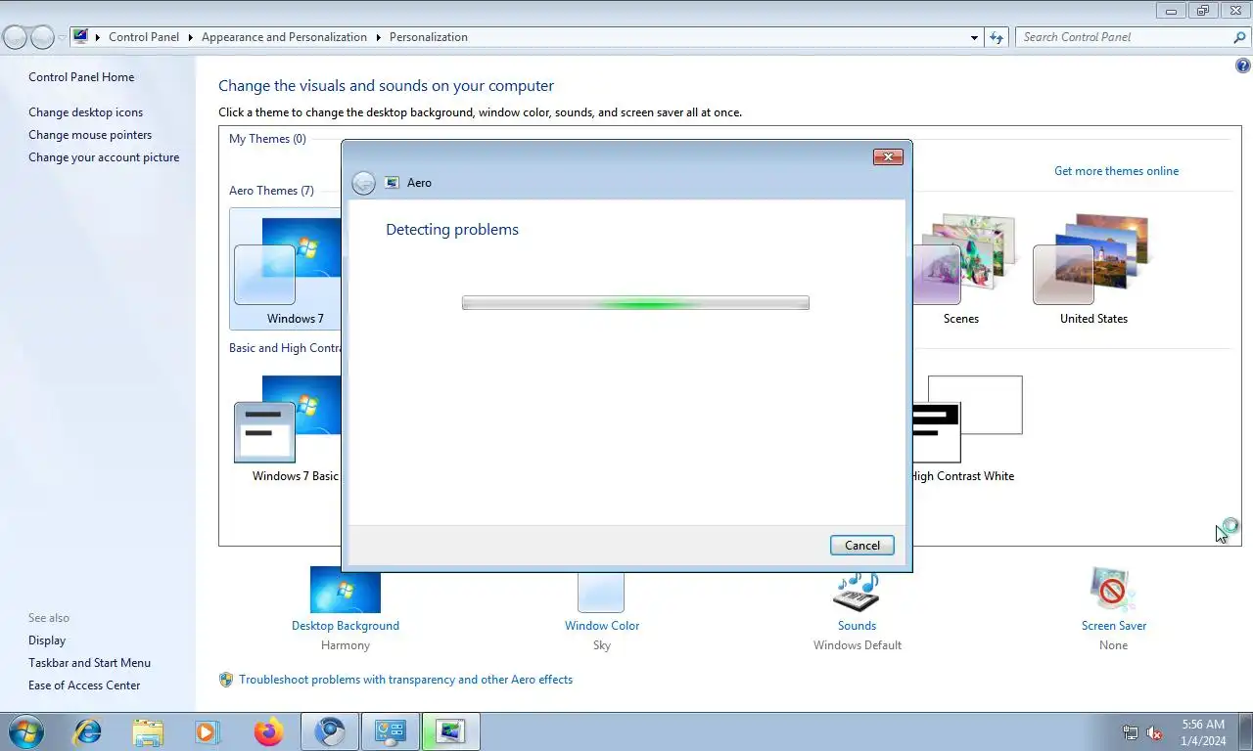Open Ease of Access Center link
1253x751 pixels.
pos(84,685)
